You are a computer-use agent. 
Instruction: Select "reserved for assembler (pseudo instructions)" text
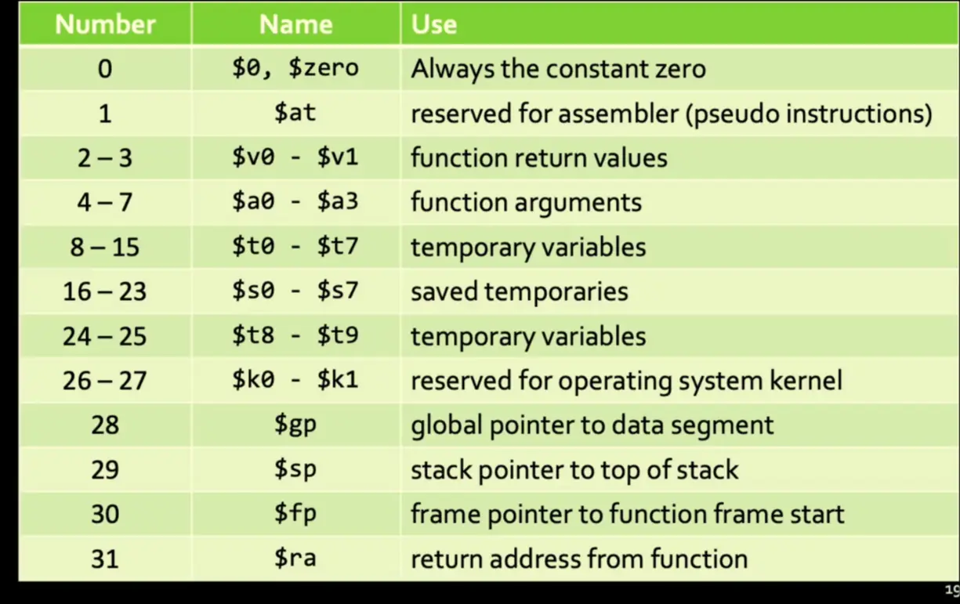pyautogui.click(x=672, y=114)
